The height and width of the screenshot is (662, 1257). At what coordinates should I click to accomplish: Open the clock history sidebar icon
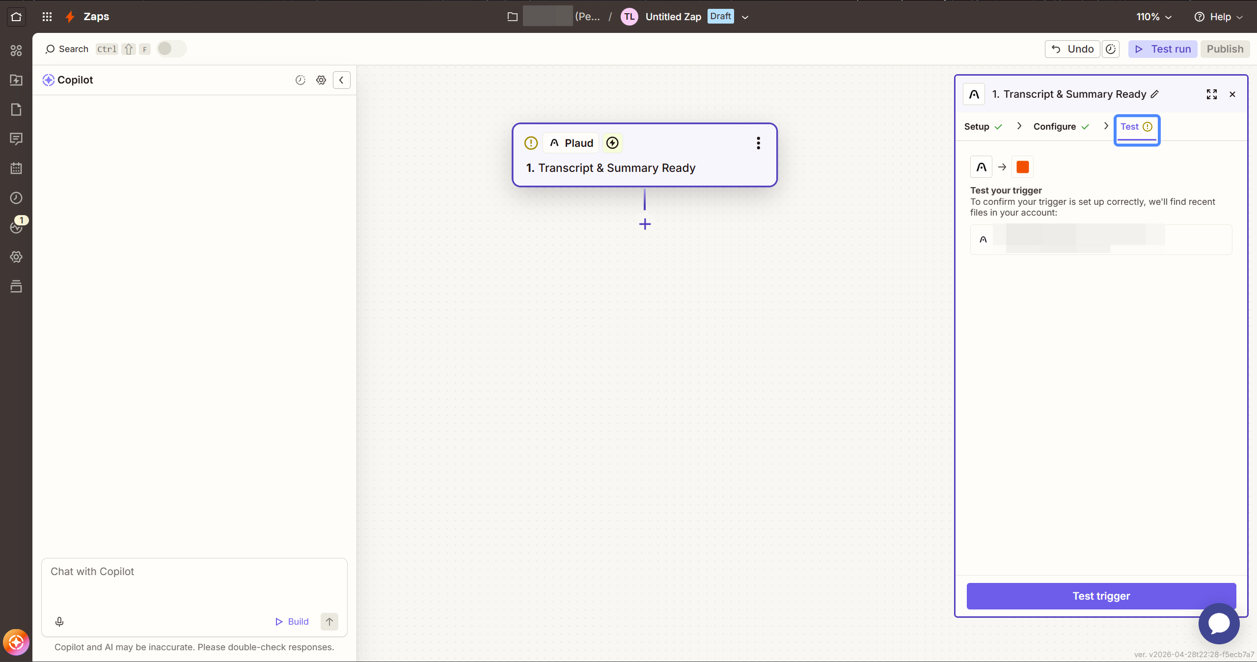click(x=16, y=198)
